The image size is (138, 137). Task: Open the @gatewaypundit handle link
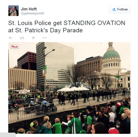point(32,13)
